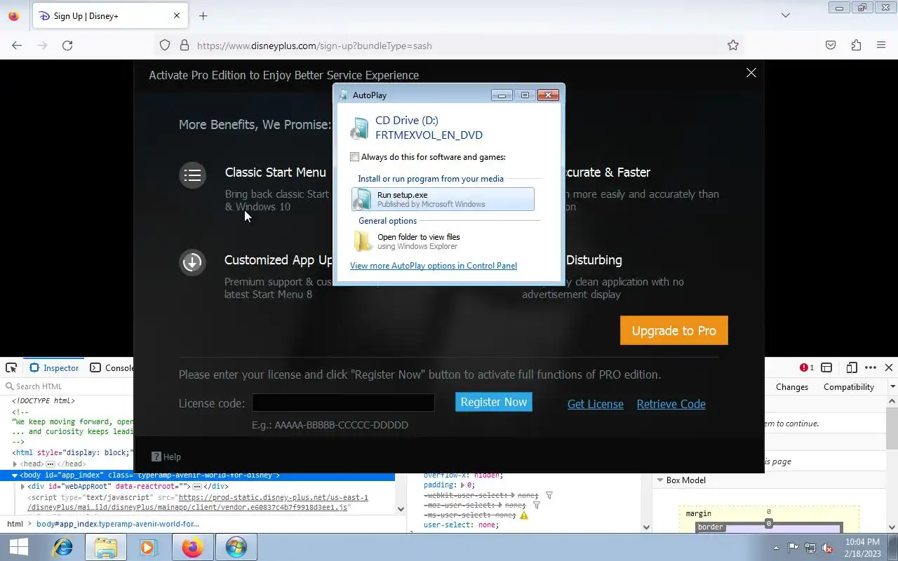Open the vendor.js script source link
898x561 pixels.
pyautogui.click(x=198, y=502)
